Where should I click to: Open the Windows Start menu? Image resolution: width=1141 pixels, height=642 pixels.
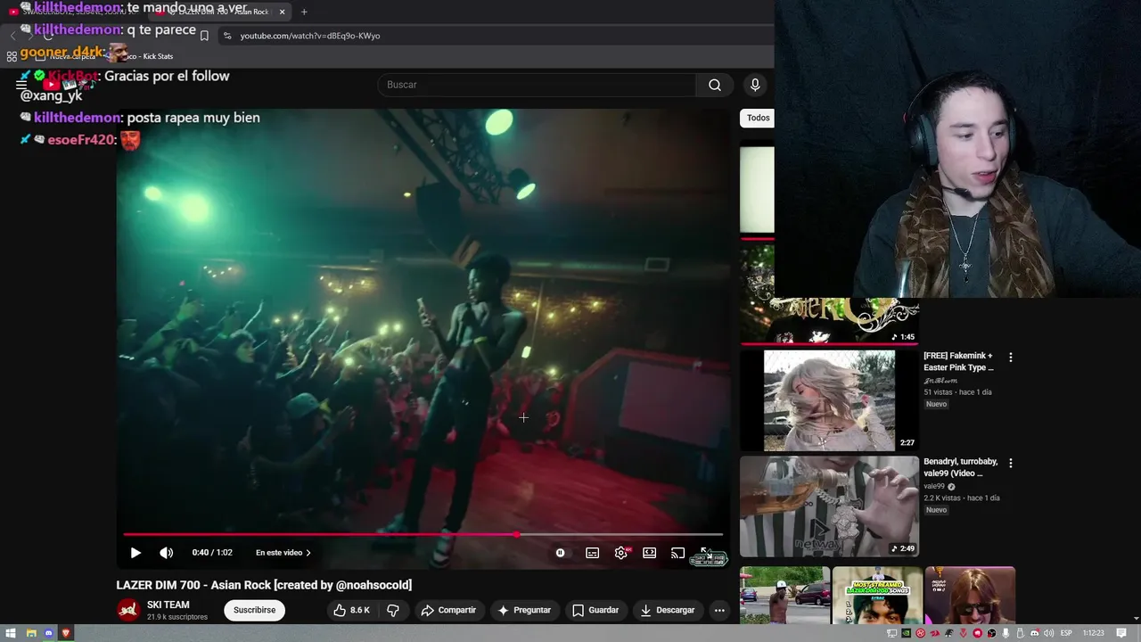click(x=12, y=633)
